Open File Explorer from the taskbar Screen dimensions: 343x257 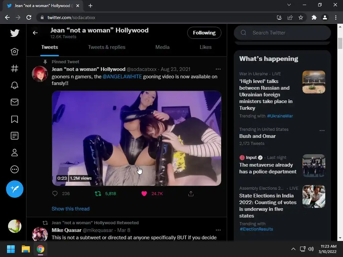point(25,249)
